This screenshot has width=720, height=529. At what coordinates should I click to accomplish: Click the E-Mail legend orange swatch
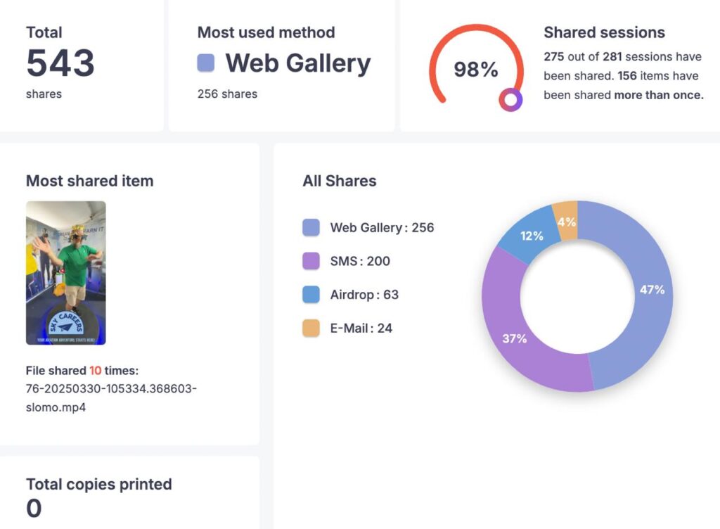311,328
